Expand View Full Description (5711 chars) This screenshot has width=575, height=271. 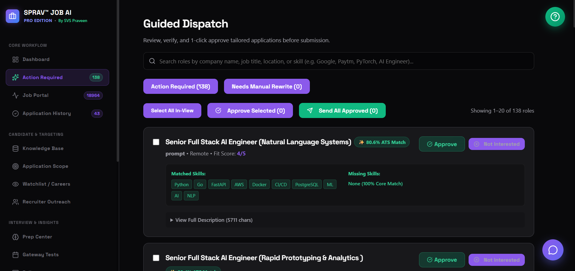click(x=345, y=220)
